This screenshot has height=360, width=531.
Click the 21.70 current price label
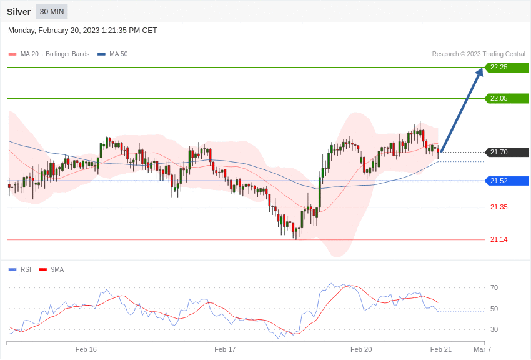[507, 152]
